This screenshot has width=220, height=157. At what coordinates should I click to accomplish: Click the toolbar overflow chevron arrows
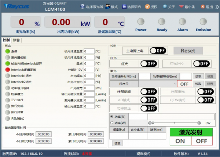[217, 7]
